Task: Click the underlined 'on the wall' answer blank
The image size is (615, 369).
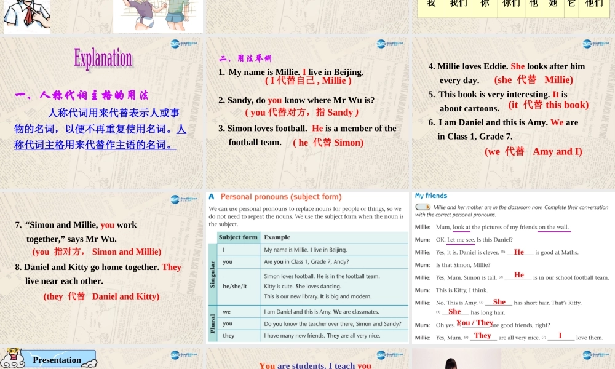Action: (x=554, y=227)
